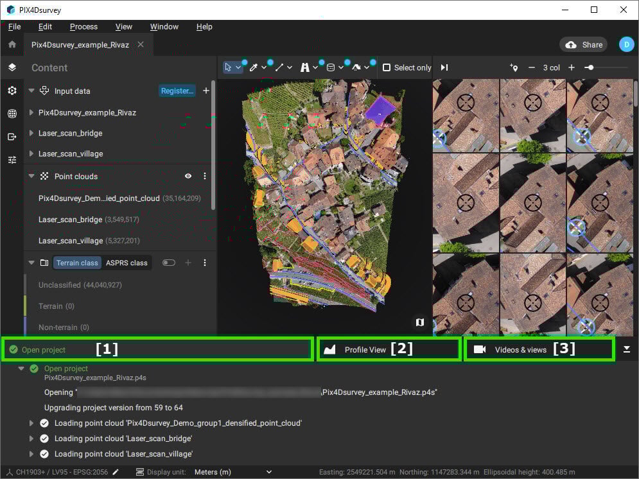639x479 pixels.
Task: Open the Display unit Meters dropdown
Action: (232, 472)
